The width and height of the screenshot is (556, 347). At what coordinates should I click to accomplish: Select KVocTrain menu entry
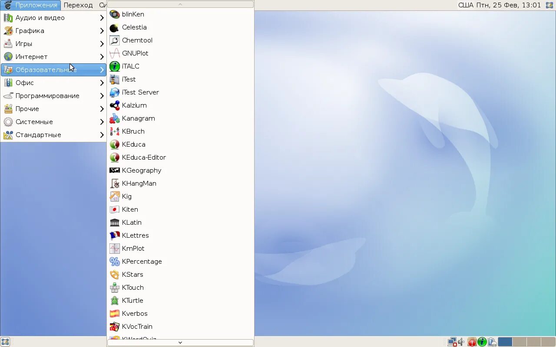click(x=180, y=327)
